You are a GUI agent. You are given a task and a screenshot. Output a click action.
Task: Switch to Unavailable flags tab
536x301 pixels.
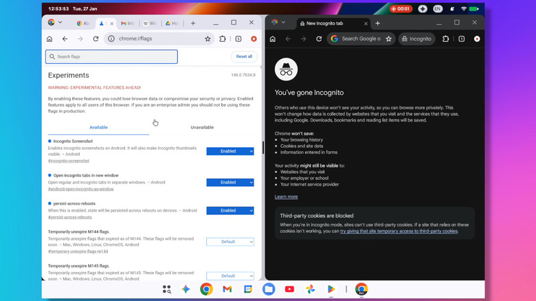tap(202, 127)
